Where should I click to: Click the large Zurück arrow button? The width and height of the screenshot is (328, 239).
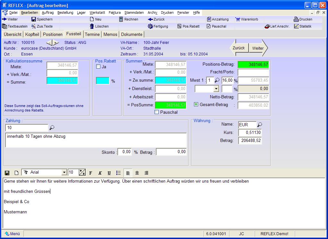tap(239, 48)
